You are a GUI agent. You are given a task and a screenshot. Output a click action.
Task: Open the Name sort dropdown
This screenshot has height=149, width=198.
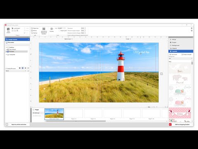[16, 71]
